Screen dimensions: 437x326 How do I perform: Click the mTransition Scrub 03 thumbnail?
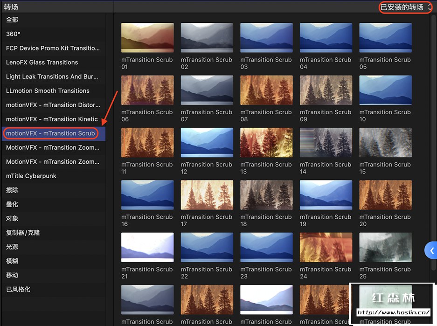click(266, 38)
